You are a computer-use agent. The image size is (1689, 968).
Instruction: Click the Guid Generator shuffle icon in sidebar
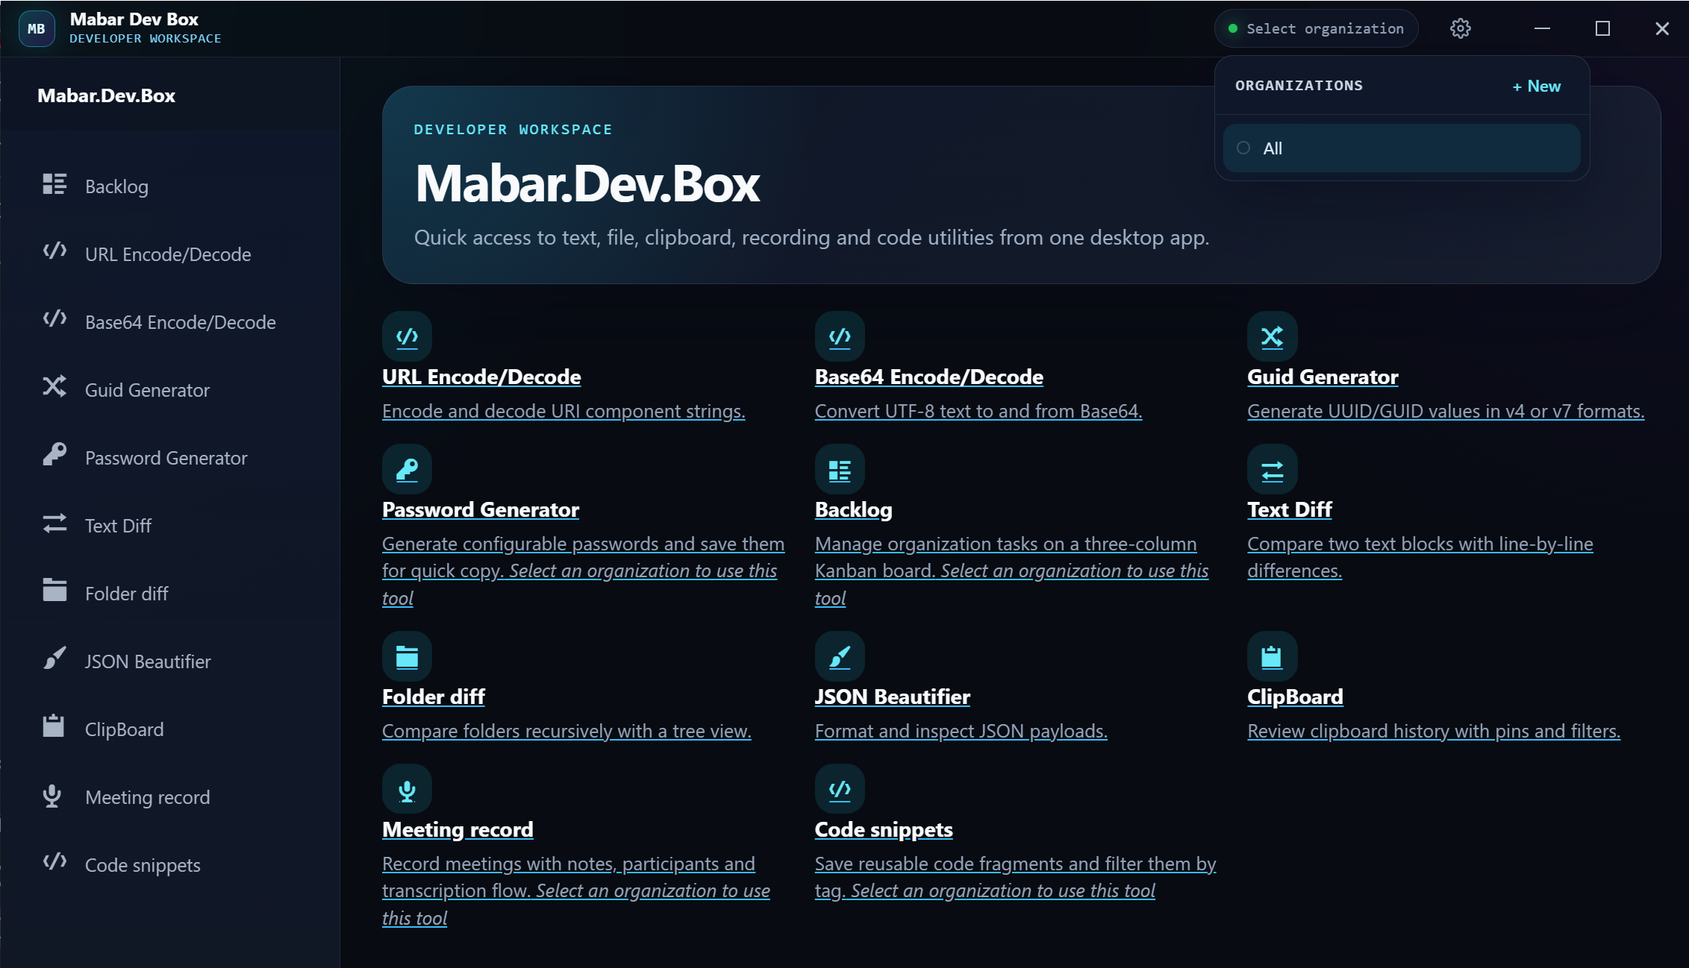pyautogui.click(x=54, y=387)
